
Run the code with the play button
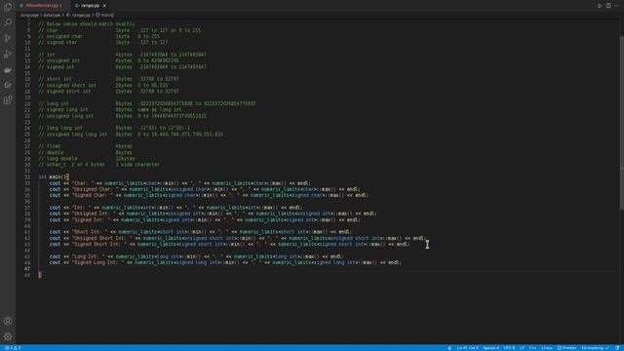pos(600,6)
